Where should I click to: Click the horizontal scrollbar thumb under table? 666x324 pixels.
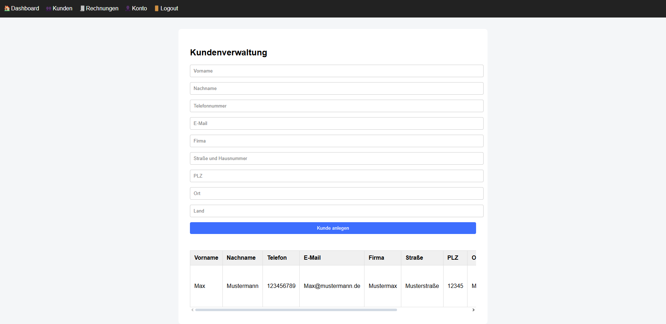(x=296, y=310)
